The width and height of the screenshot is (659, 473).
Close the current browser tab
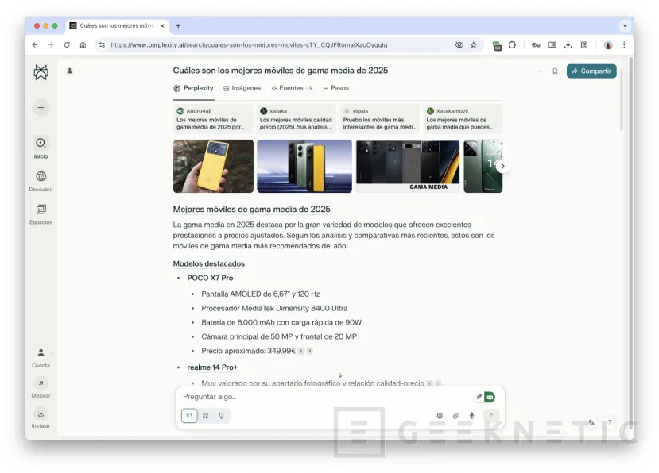pos(162,25)
